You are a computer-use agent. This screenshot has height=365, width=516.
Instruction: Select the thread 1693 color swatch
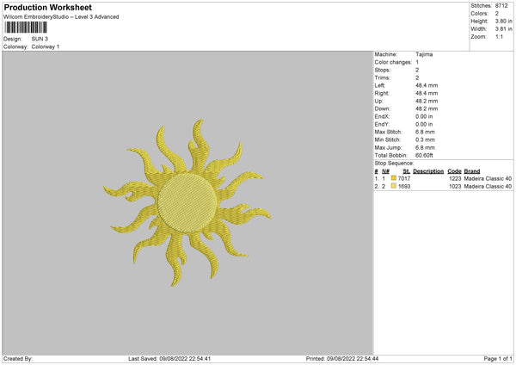[x=394, y=186]
